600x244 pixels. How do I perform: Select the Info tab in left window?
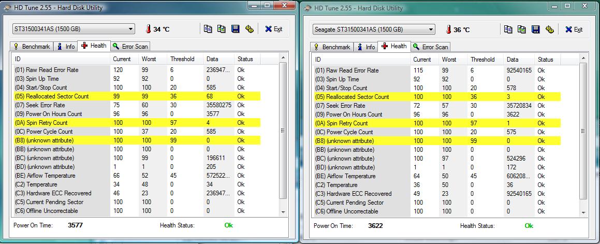point(66,46)
